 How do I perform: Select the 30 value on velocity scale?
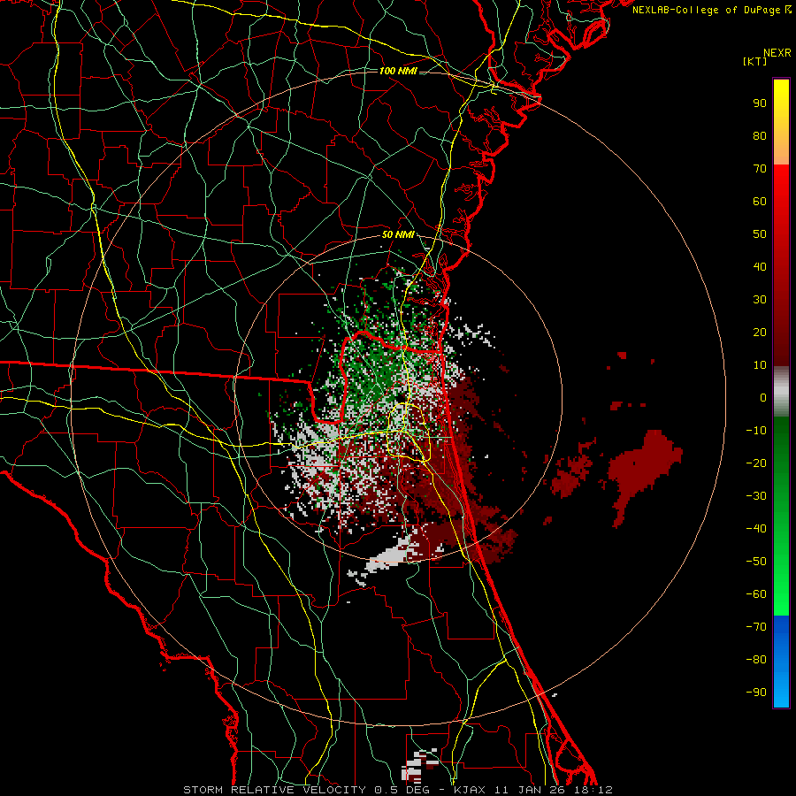760,300
